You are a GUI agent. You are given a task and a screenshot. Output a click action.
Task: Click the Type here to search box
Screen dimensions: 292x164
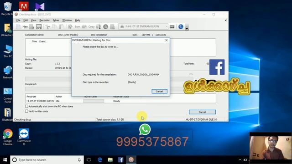47,160
